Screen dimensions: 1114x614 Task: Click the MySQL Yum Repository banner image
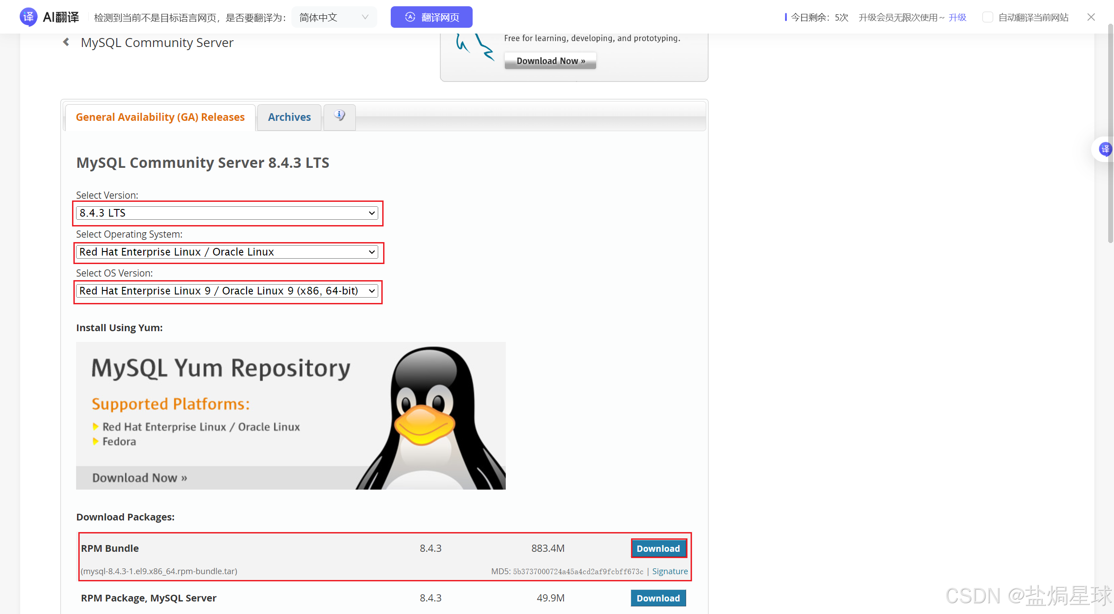[291, 416]
